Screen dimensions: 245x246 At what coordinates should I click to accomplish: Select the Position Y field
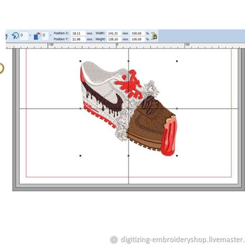78,39
